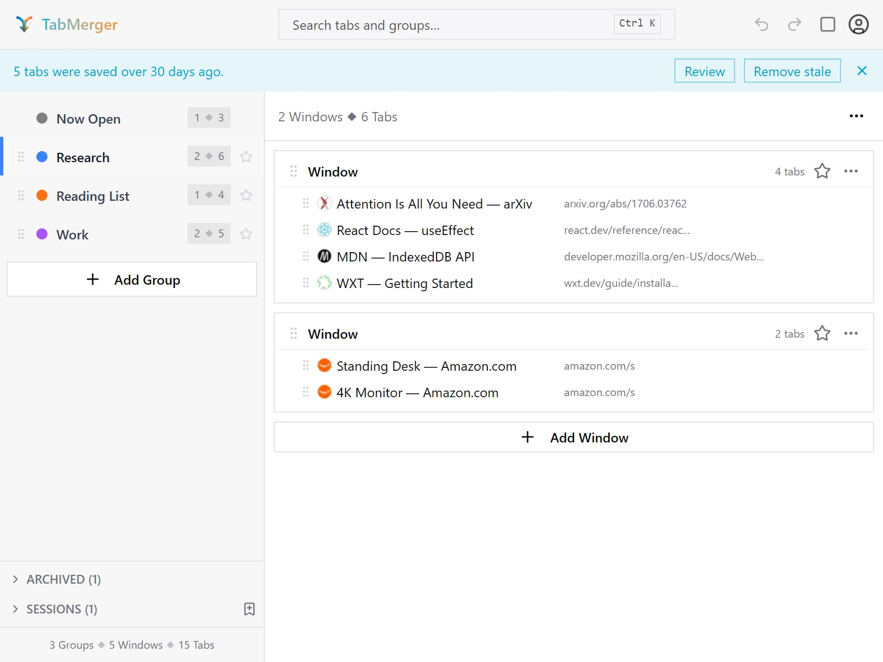
Task: Click the gray Now Open color dot
Action: coord(42,118)
